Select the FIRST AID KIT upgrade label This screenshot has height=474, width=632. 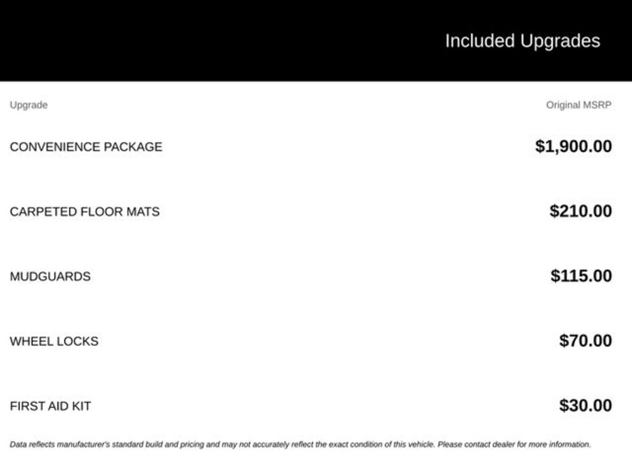pos(51,406)
